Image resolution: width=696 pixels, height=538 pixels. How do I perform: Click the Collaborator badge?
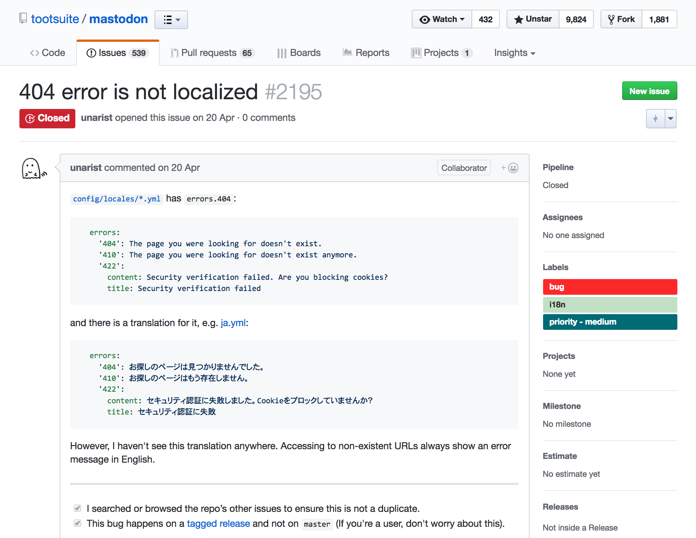464,168
